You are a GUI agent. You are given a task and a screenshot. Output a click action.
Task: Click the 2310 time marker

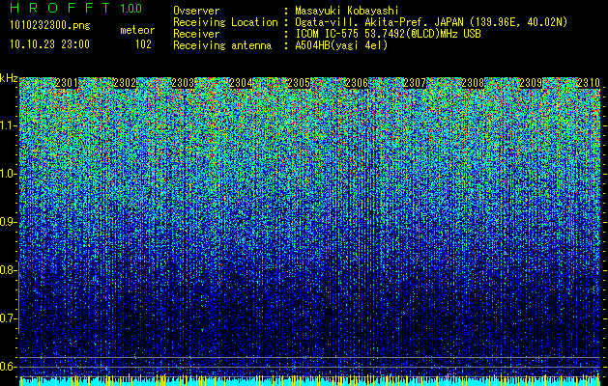click(x=589, y=83)
